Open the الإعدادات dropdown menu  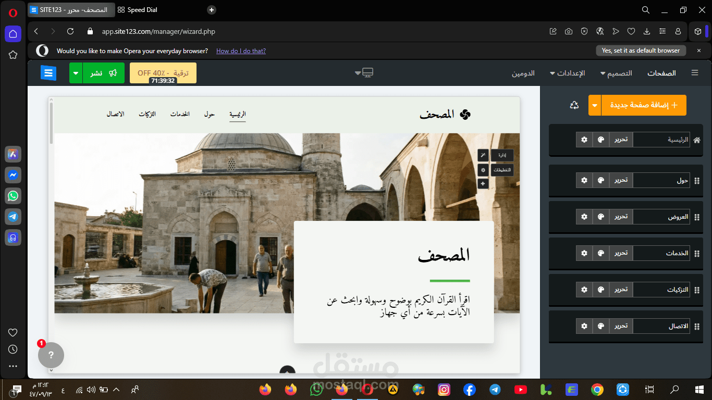coord(568,73)
